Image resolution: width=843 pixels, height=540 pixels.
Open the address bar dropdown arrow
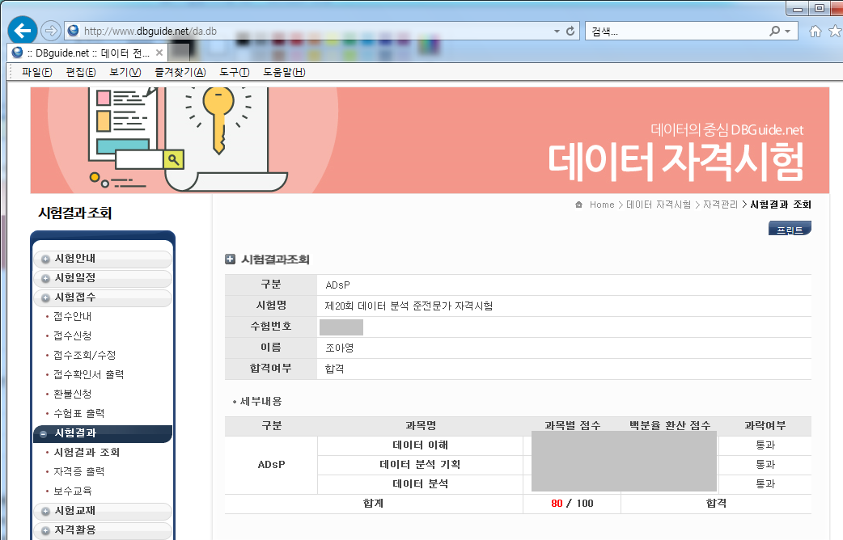click(x=557, y=32)
